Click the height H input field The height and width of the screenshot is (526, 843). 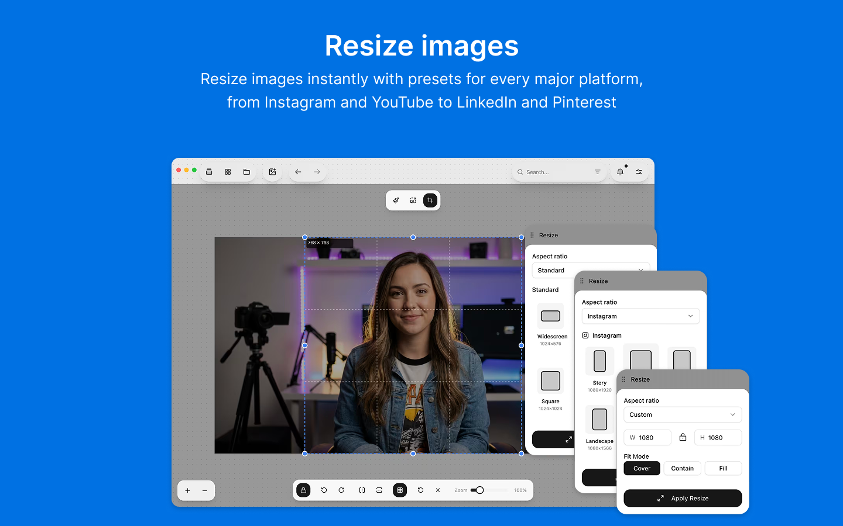[718, 438]
